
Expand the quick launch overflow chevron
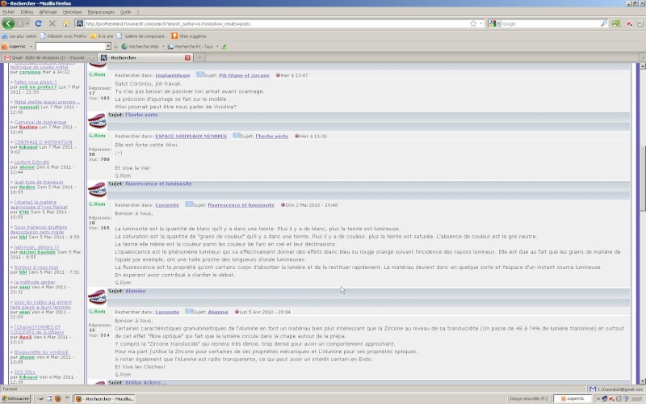point(67,398)
